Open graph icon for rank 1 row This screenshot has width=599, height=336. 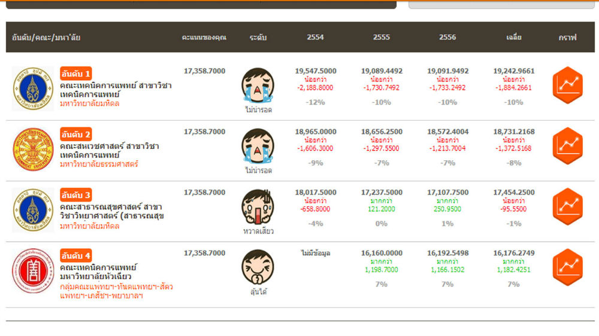tap(567, 85)
